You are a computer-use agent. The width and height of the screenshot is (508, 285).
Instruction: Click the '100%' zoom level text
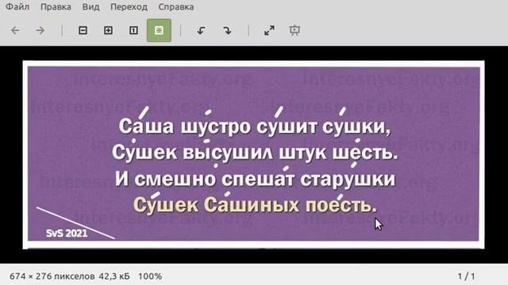(x=150, y=276)
